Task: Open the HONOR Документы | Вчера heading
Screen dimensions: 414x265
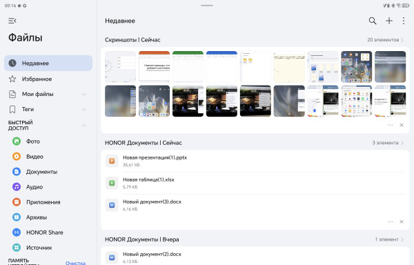Action: click(141, 239)
